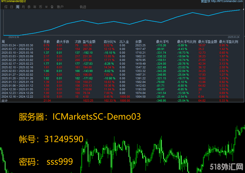245x173 pixels.
Task: Click the 2025.03.24 chart end date label
Action: pos(233,37)
